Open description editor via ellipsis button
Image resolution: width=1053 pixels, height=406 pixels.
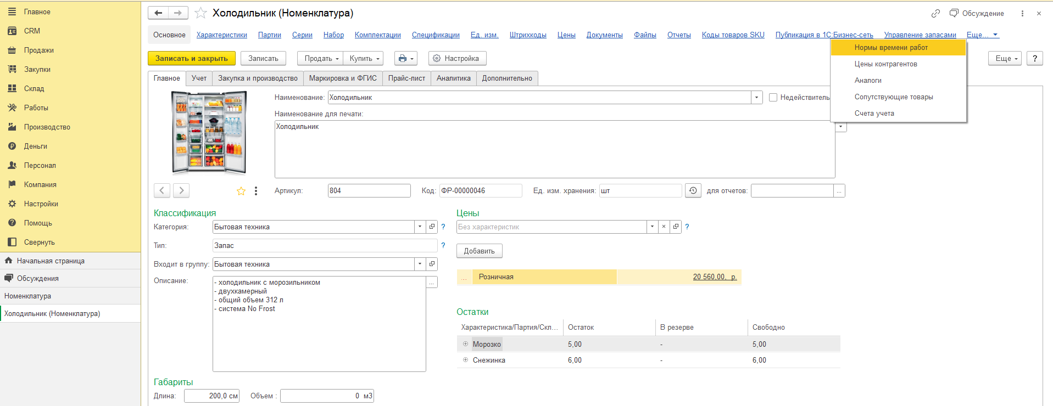point(432,283)
